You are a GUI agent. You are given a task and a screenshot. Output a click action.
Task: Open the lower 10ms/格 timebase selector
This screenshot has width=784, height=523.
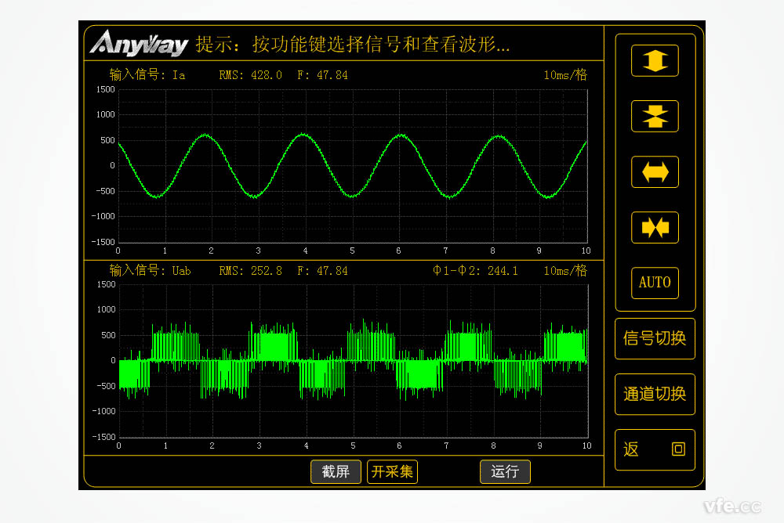(x=568, y=270)
